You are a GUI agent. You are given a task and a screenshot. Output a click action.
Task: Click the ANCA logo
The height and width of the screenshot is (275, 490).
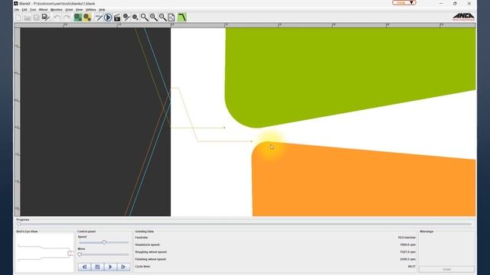pyautogui.click(x=463, y=17)
